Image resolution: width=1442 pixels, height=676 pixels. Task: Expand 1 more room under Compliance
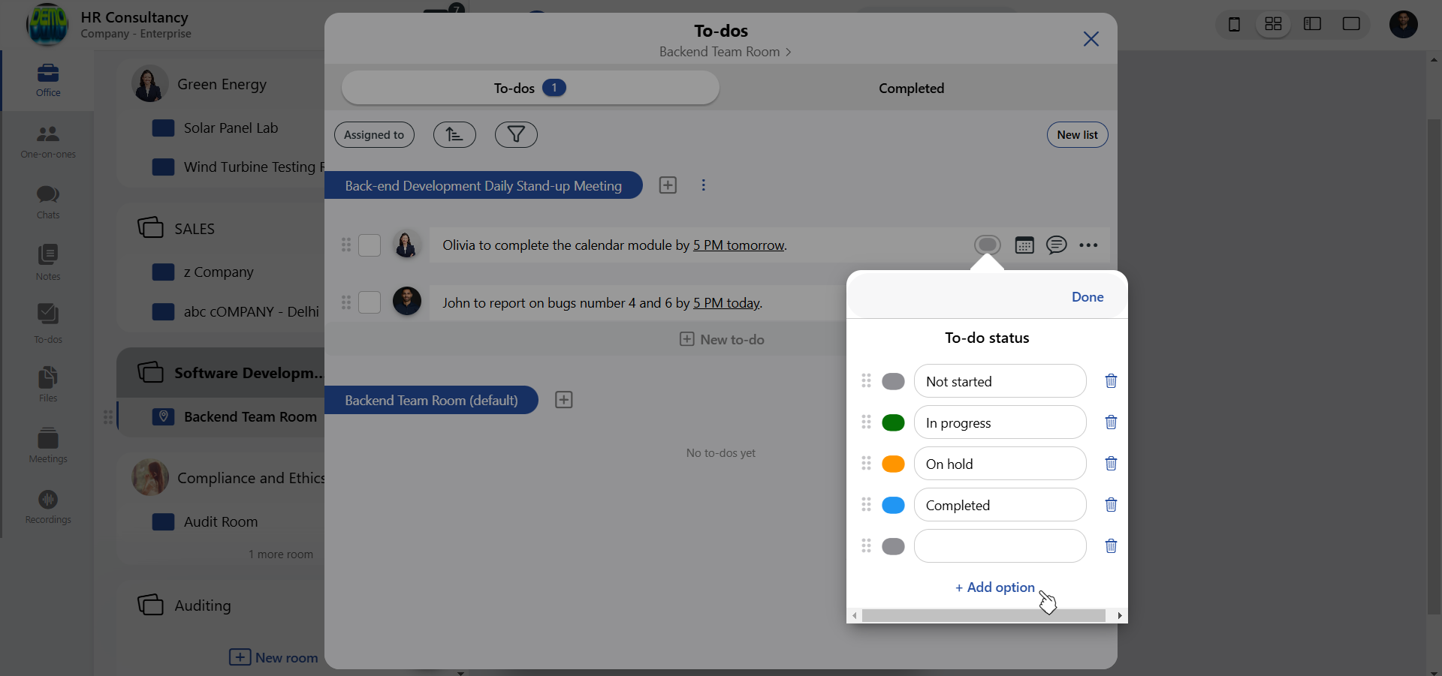[281, 554]
